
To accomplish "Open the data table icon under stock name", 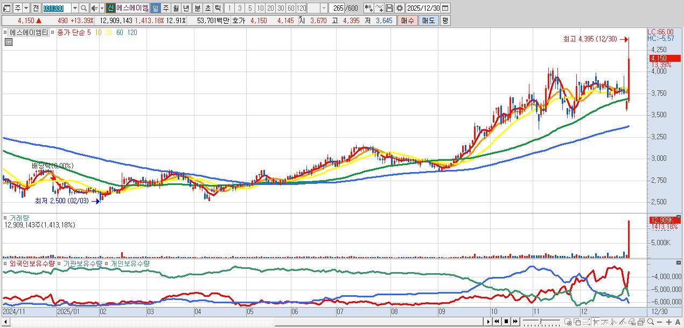I will 8,42.
